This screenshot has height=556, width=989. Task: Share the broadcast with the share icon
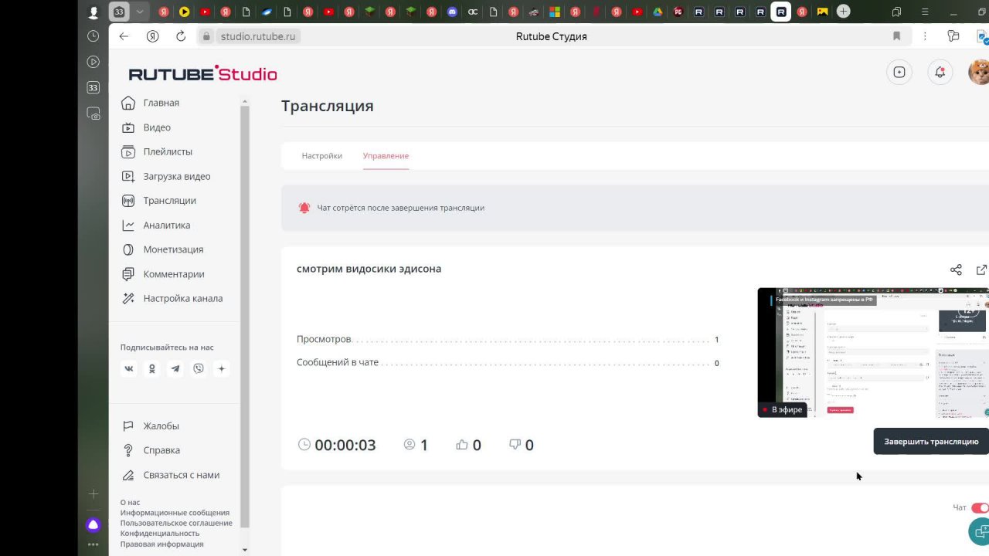(x=956, y=270)
